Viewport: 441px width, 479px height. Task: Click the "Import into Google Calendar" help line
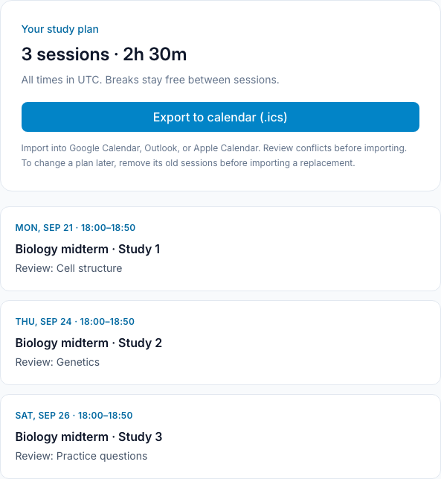pos(213,148)
